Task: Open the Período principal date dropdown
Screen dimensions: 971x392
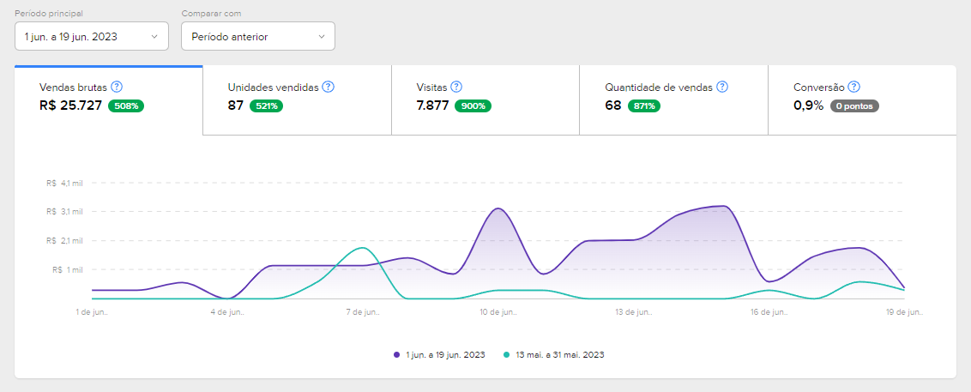Action: [x=92, y=36]
